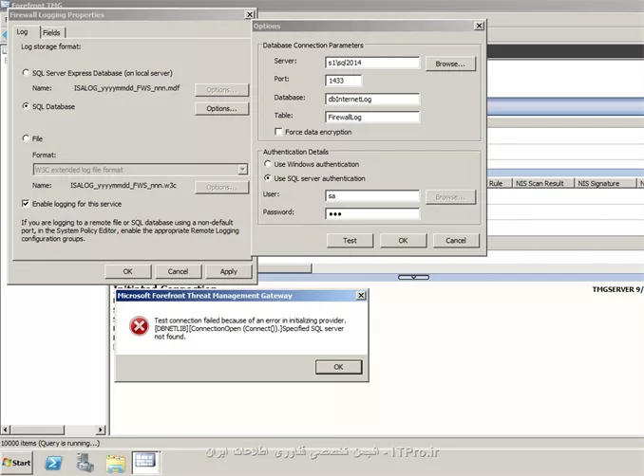Click the Port input field

(343, 81)
